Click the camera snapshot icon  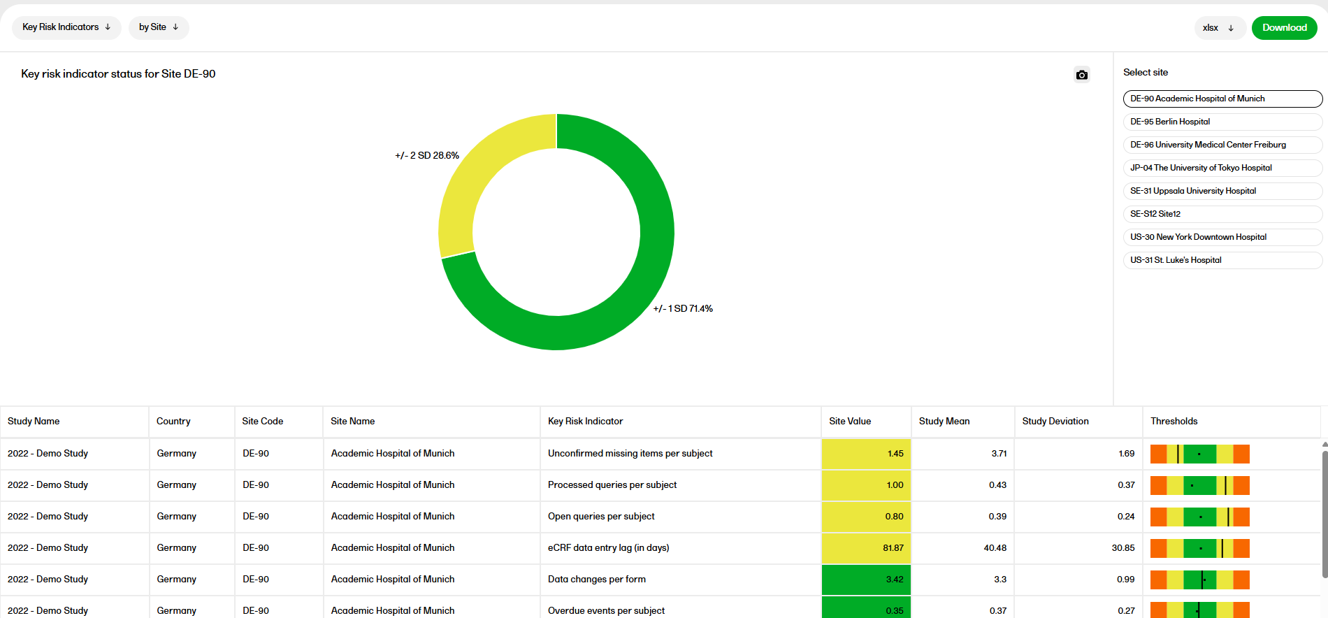pyautogui.click(x=1081, y=75)
